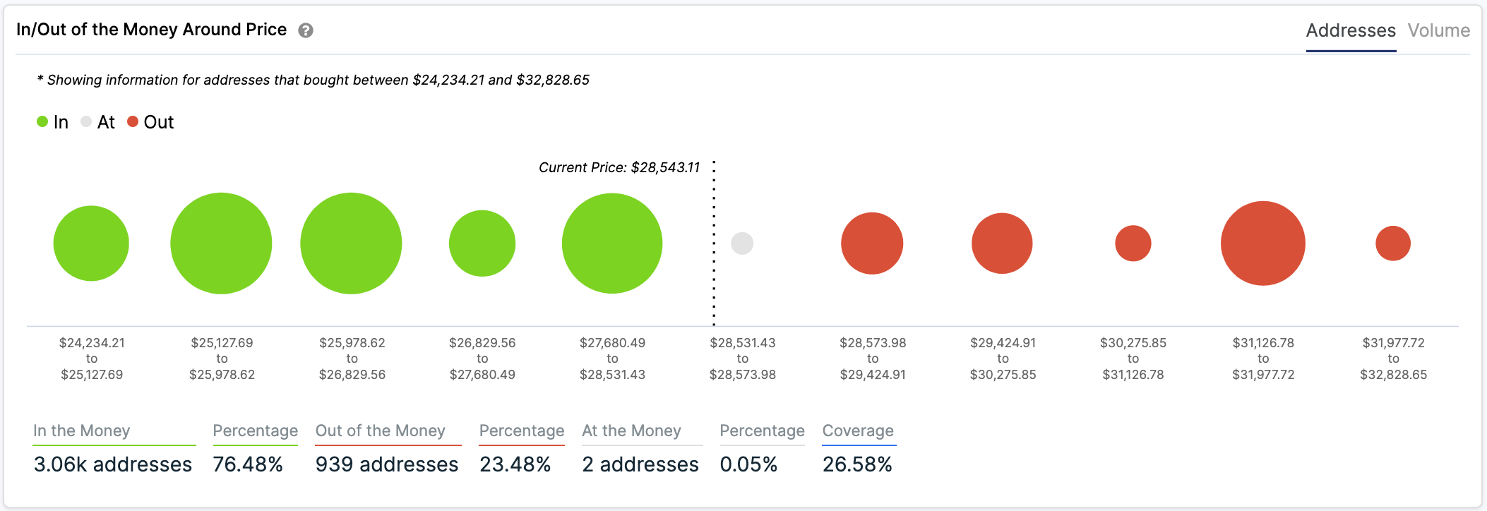1487x511 pixels.
Task: Click the small red bubble for $31,977.72 range
Action: pyautogui.click(x=1393, y=244)
